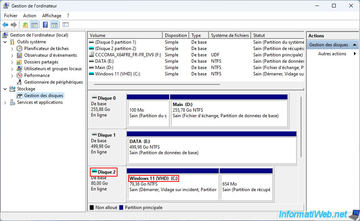Expand the Planificateur de tâches node

12,49
